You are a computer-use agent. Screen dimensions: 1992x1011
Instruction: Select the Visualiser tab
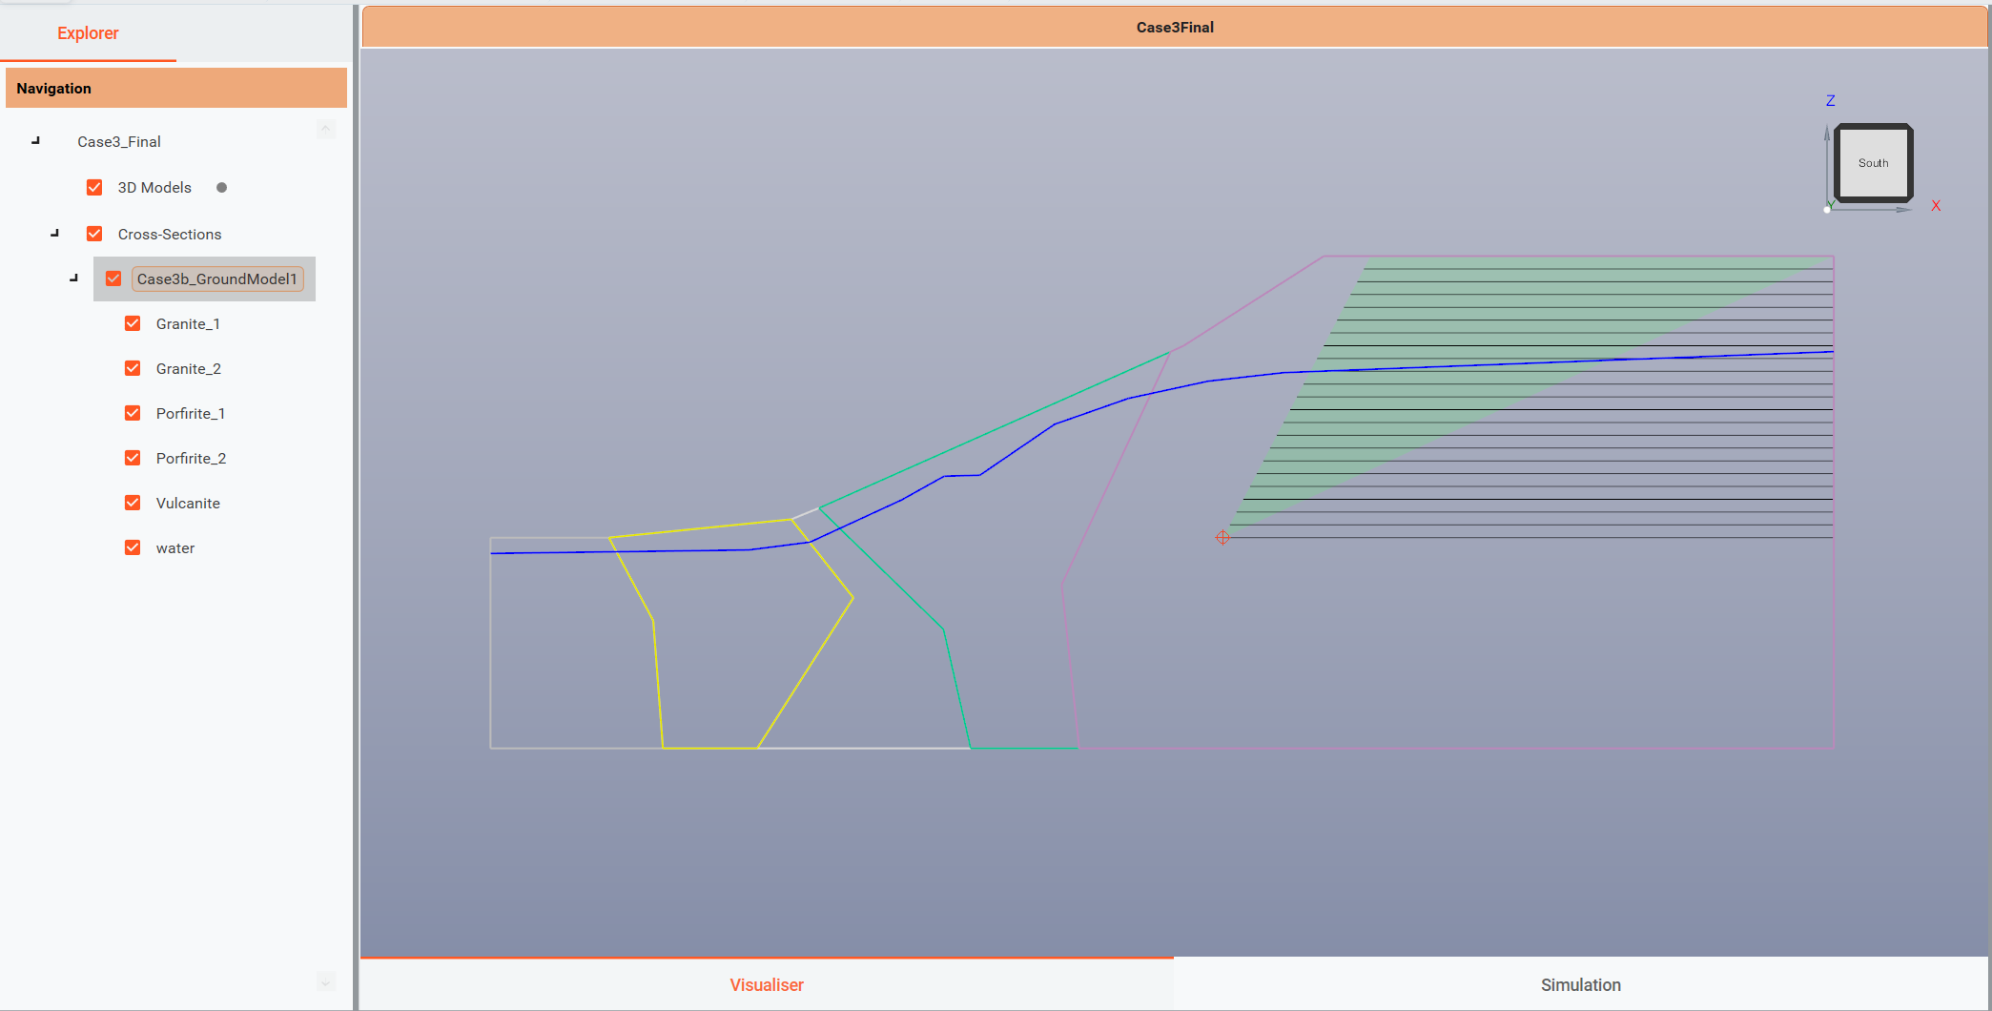click(767, 985)
